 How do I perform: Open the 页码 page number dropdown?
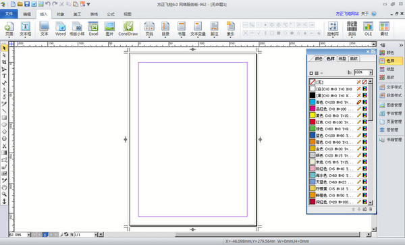pyautogui.click(x=149, y=37)
